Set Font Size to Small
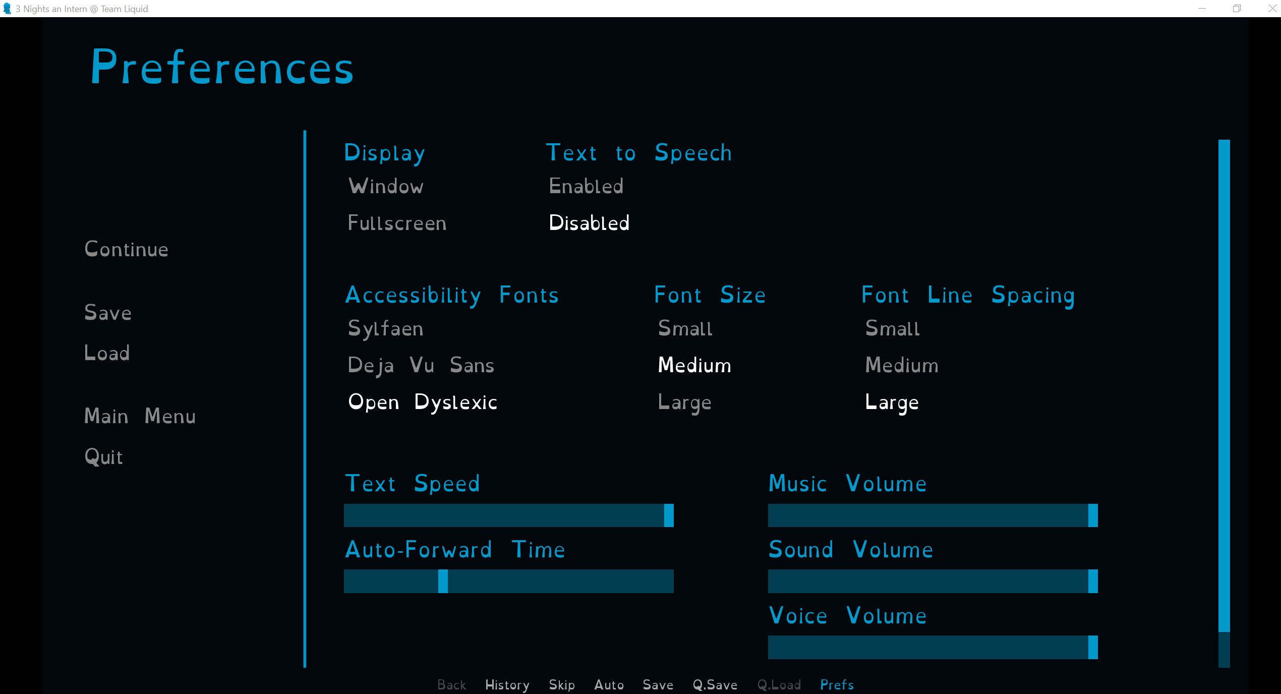The height and width of the screenshot is (694, 1281). pos(685,328)
